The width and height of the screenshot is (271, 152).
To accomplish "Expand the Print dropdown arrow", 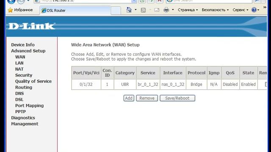I will click(173, 10).
